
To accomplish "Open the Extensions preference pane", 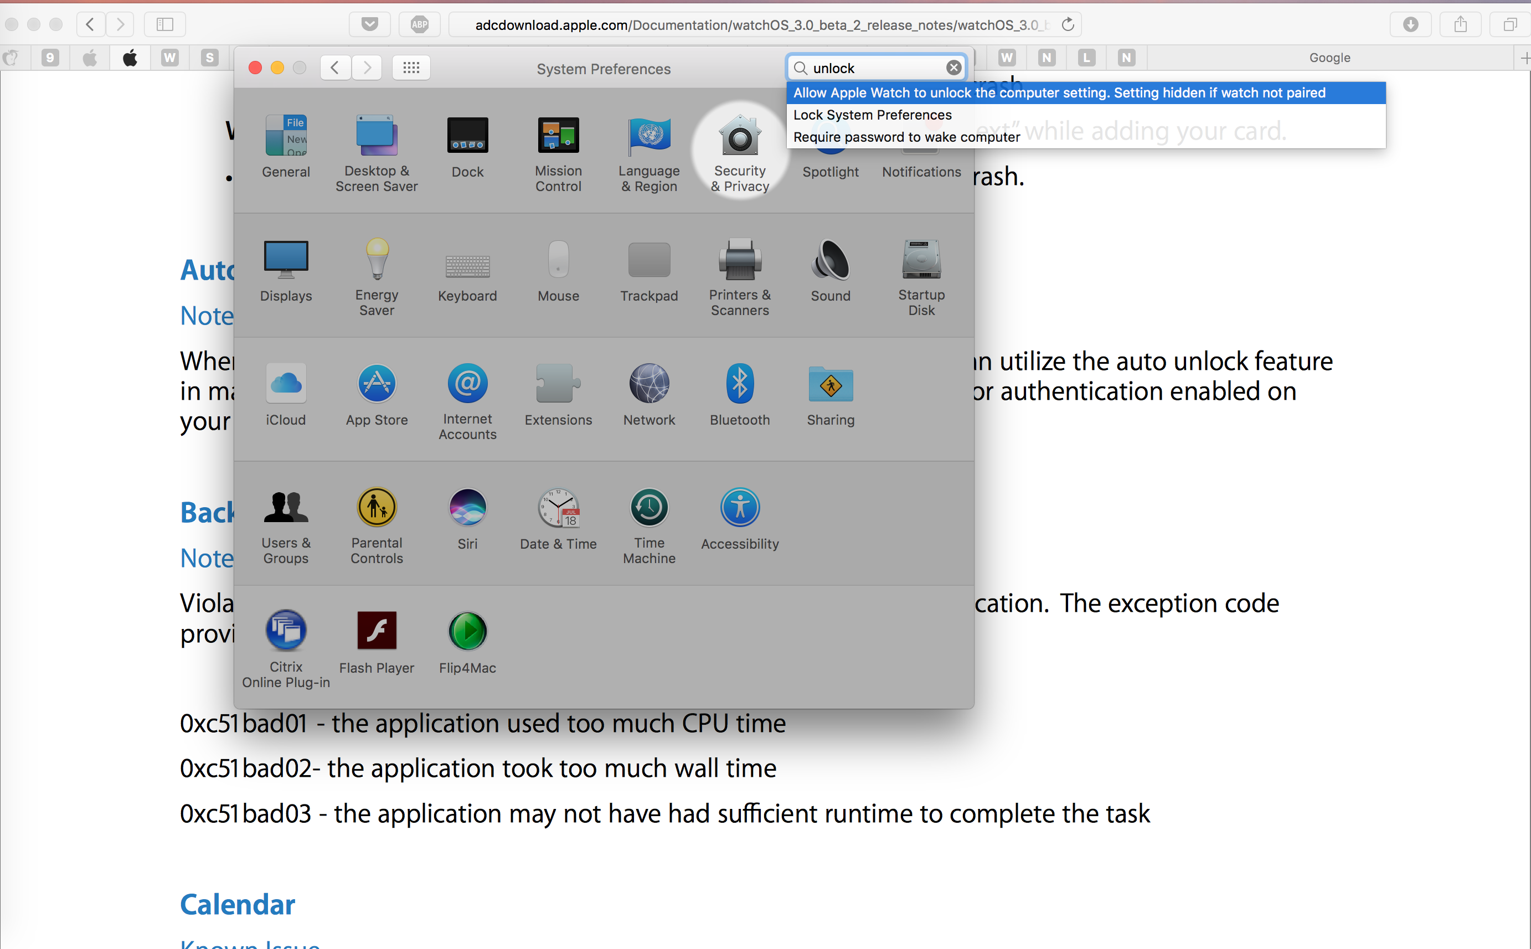I will click(558, 395).
